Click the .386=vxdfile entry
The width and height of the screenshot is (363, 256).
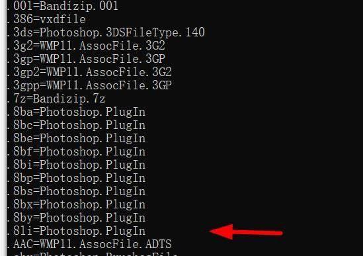(x=46, y=19)
